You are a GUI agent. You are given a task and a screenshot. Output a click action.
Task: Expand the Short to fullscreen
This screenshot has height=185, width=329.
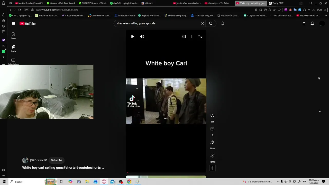[200, 36]
